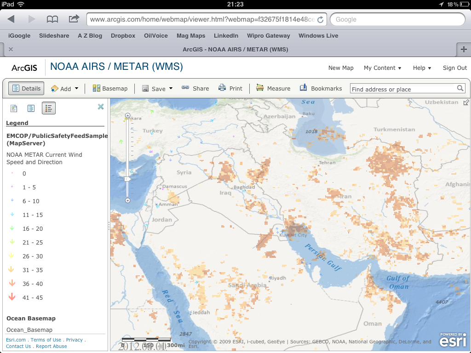Click Sign Out
The height and width of the screenshot is (353, 471).
pos(455,68)
